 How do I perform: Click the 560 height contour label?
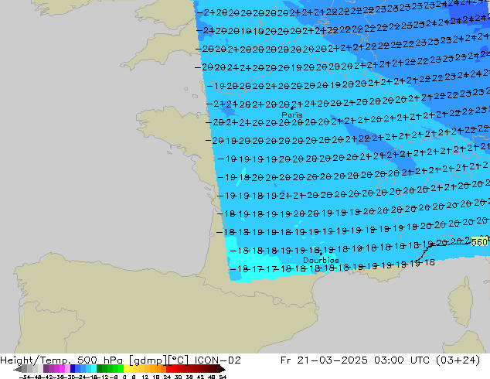click(479, 242)
